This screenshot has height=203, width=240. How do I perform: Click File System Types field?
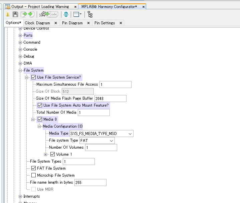coord(79,162)
